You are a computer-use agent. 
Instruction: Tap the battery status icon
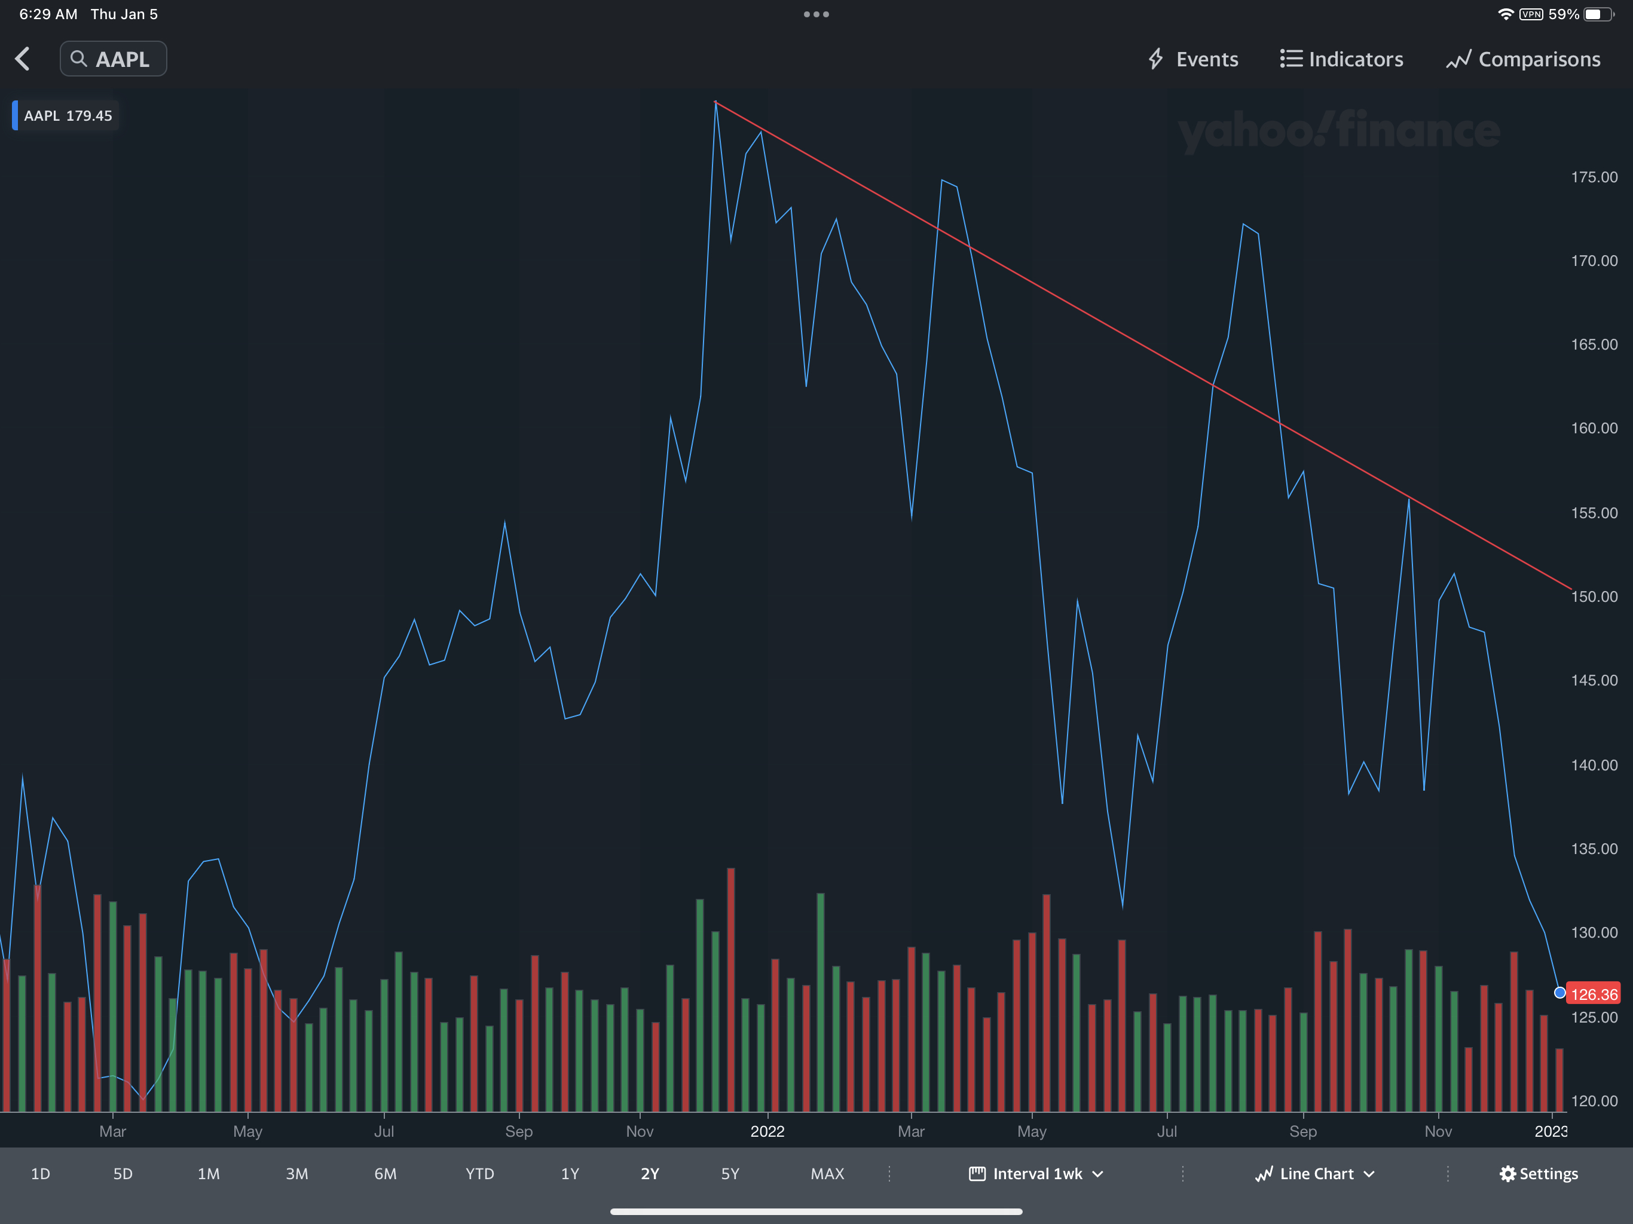coord(1599,14)
